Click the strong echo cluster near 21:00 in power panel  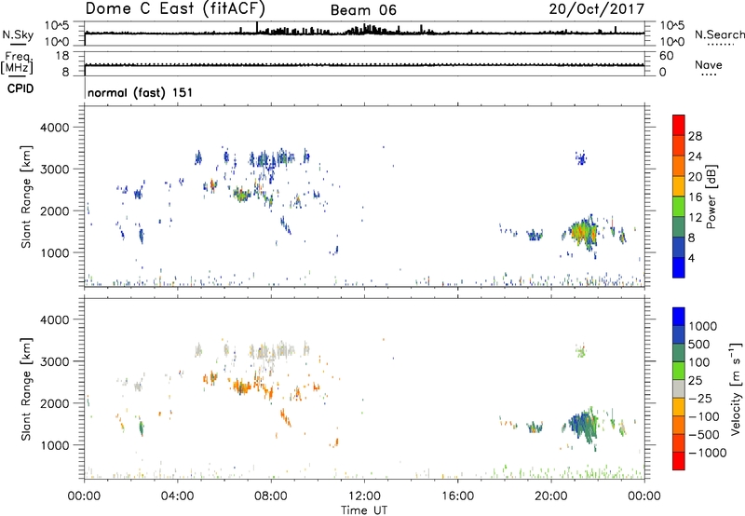pos(582,233)
